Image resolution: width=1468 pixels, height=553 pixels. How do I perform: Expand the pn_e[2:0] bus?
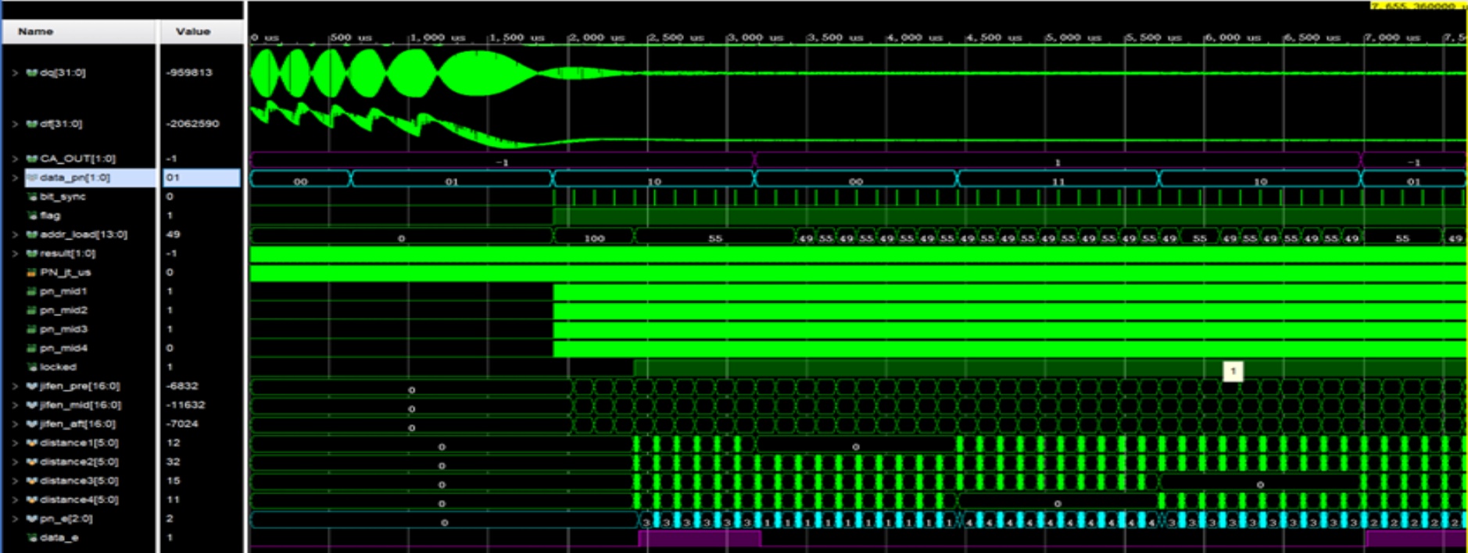[15, 519]
